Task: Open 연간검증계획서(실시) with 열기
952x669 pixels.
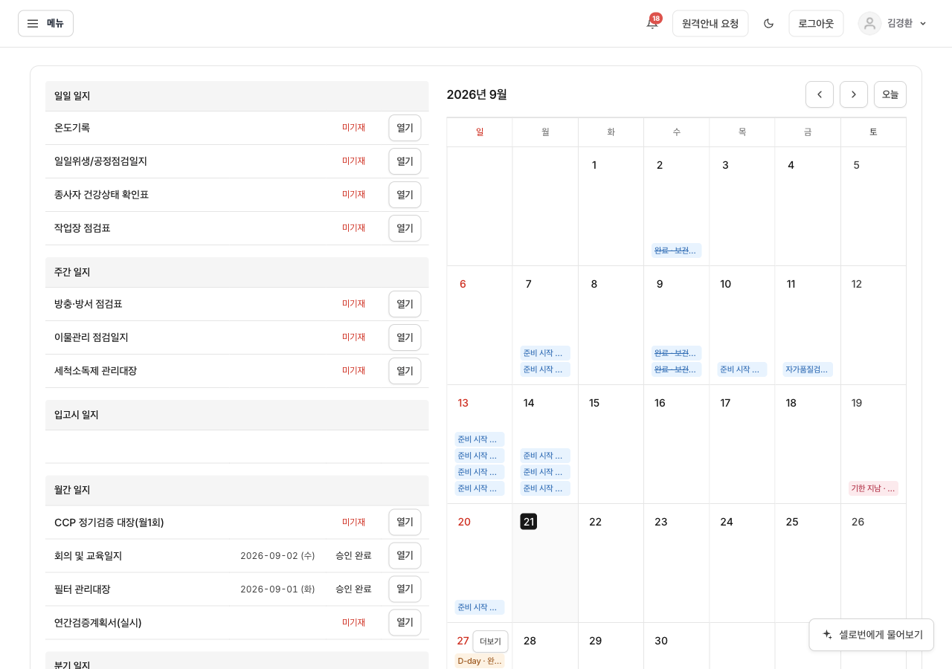Action: point(405,622)
